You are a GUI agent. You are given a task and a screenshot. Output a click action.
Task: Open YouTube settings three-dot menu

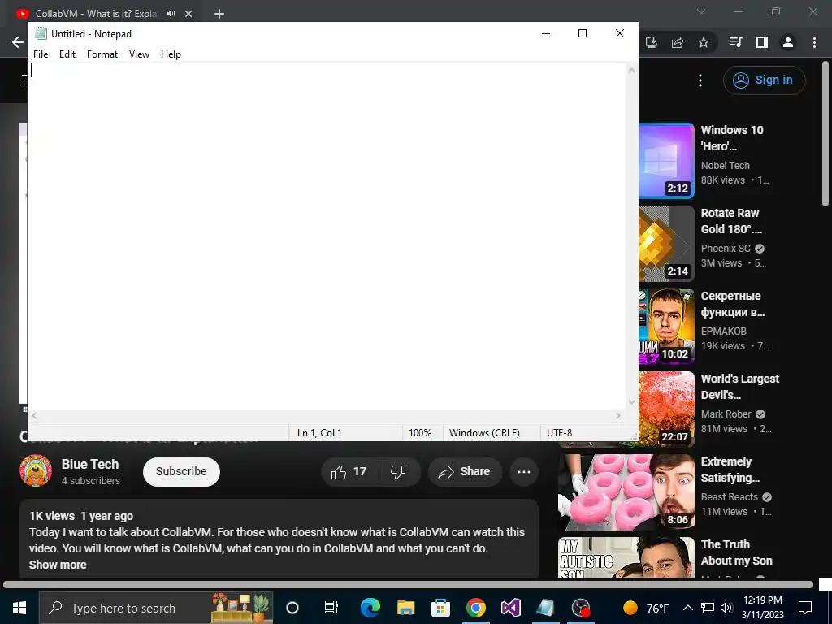[x=700, y=80]
